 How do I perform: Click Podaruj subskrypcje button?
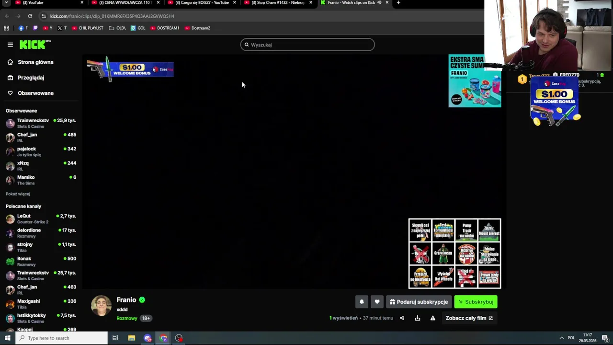pyautogui.click(x=419, y=302)
